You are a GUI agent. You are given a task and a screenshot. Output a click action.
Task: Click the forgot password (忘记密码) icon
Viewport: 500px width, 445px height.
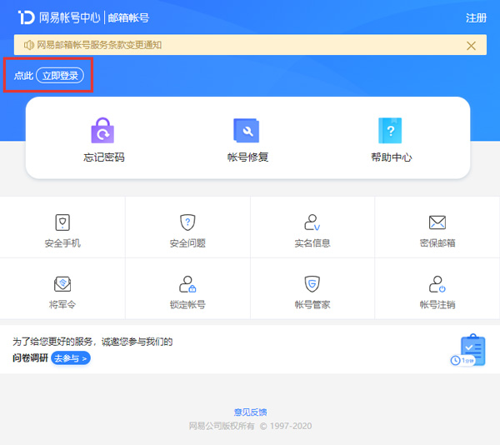(103, 131)
